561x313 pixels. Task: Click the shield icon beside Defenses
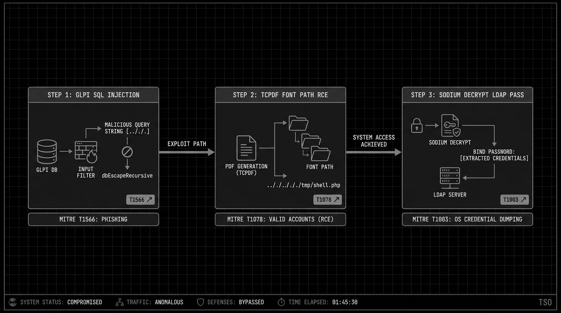pyautogui.click(x=200, y=302)
